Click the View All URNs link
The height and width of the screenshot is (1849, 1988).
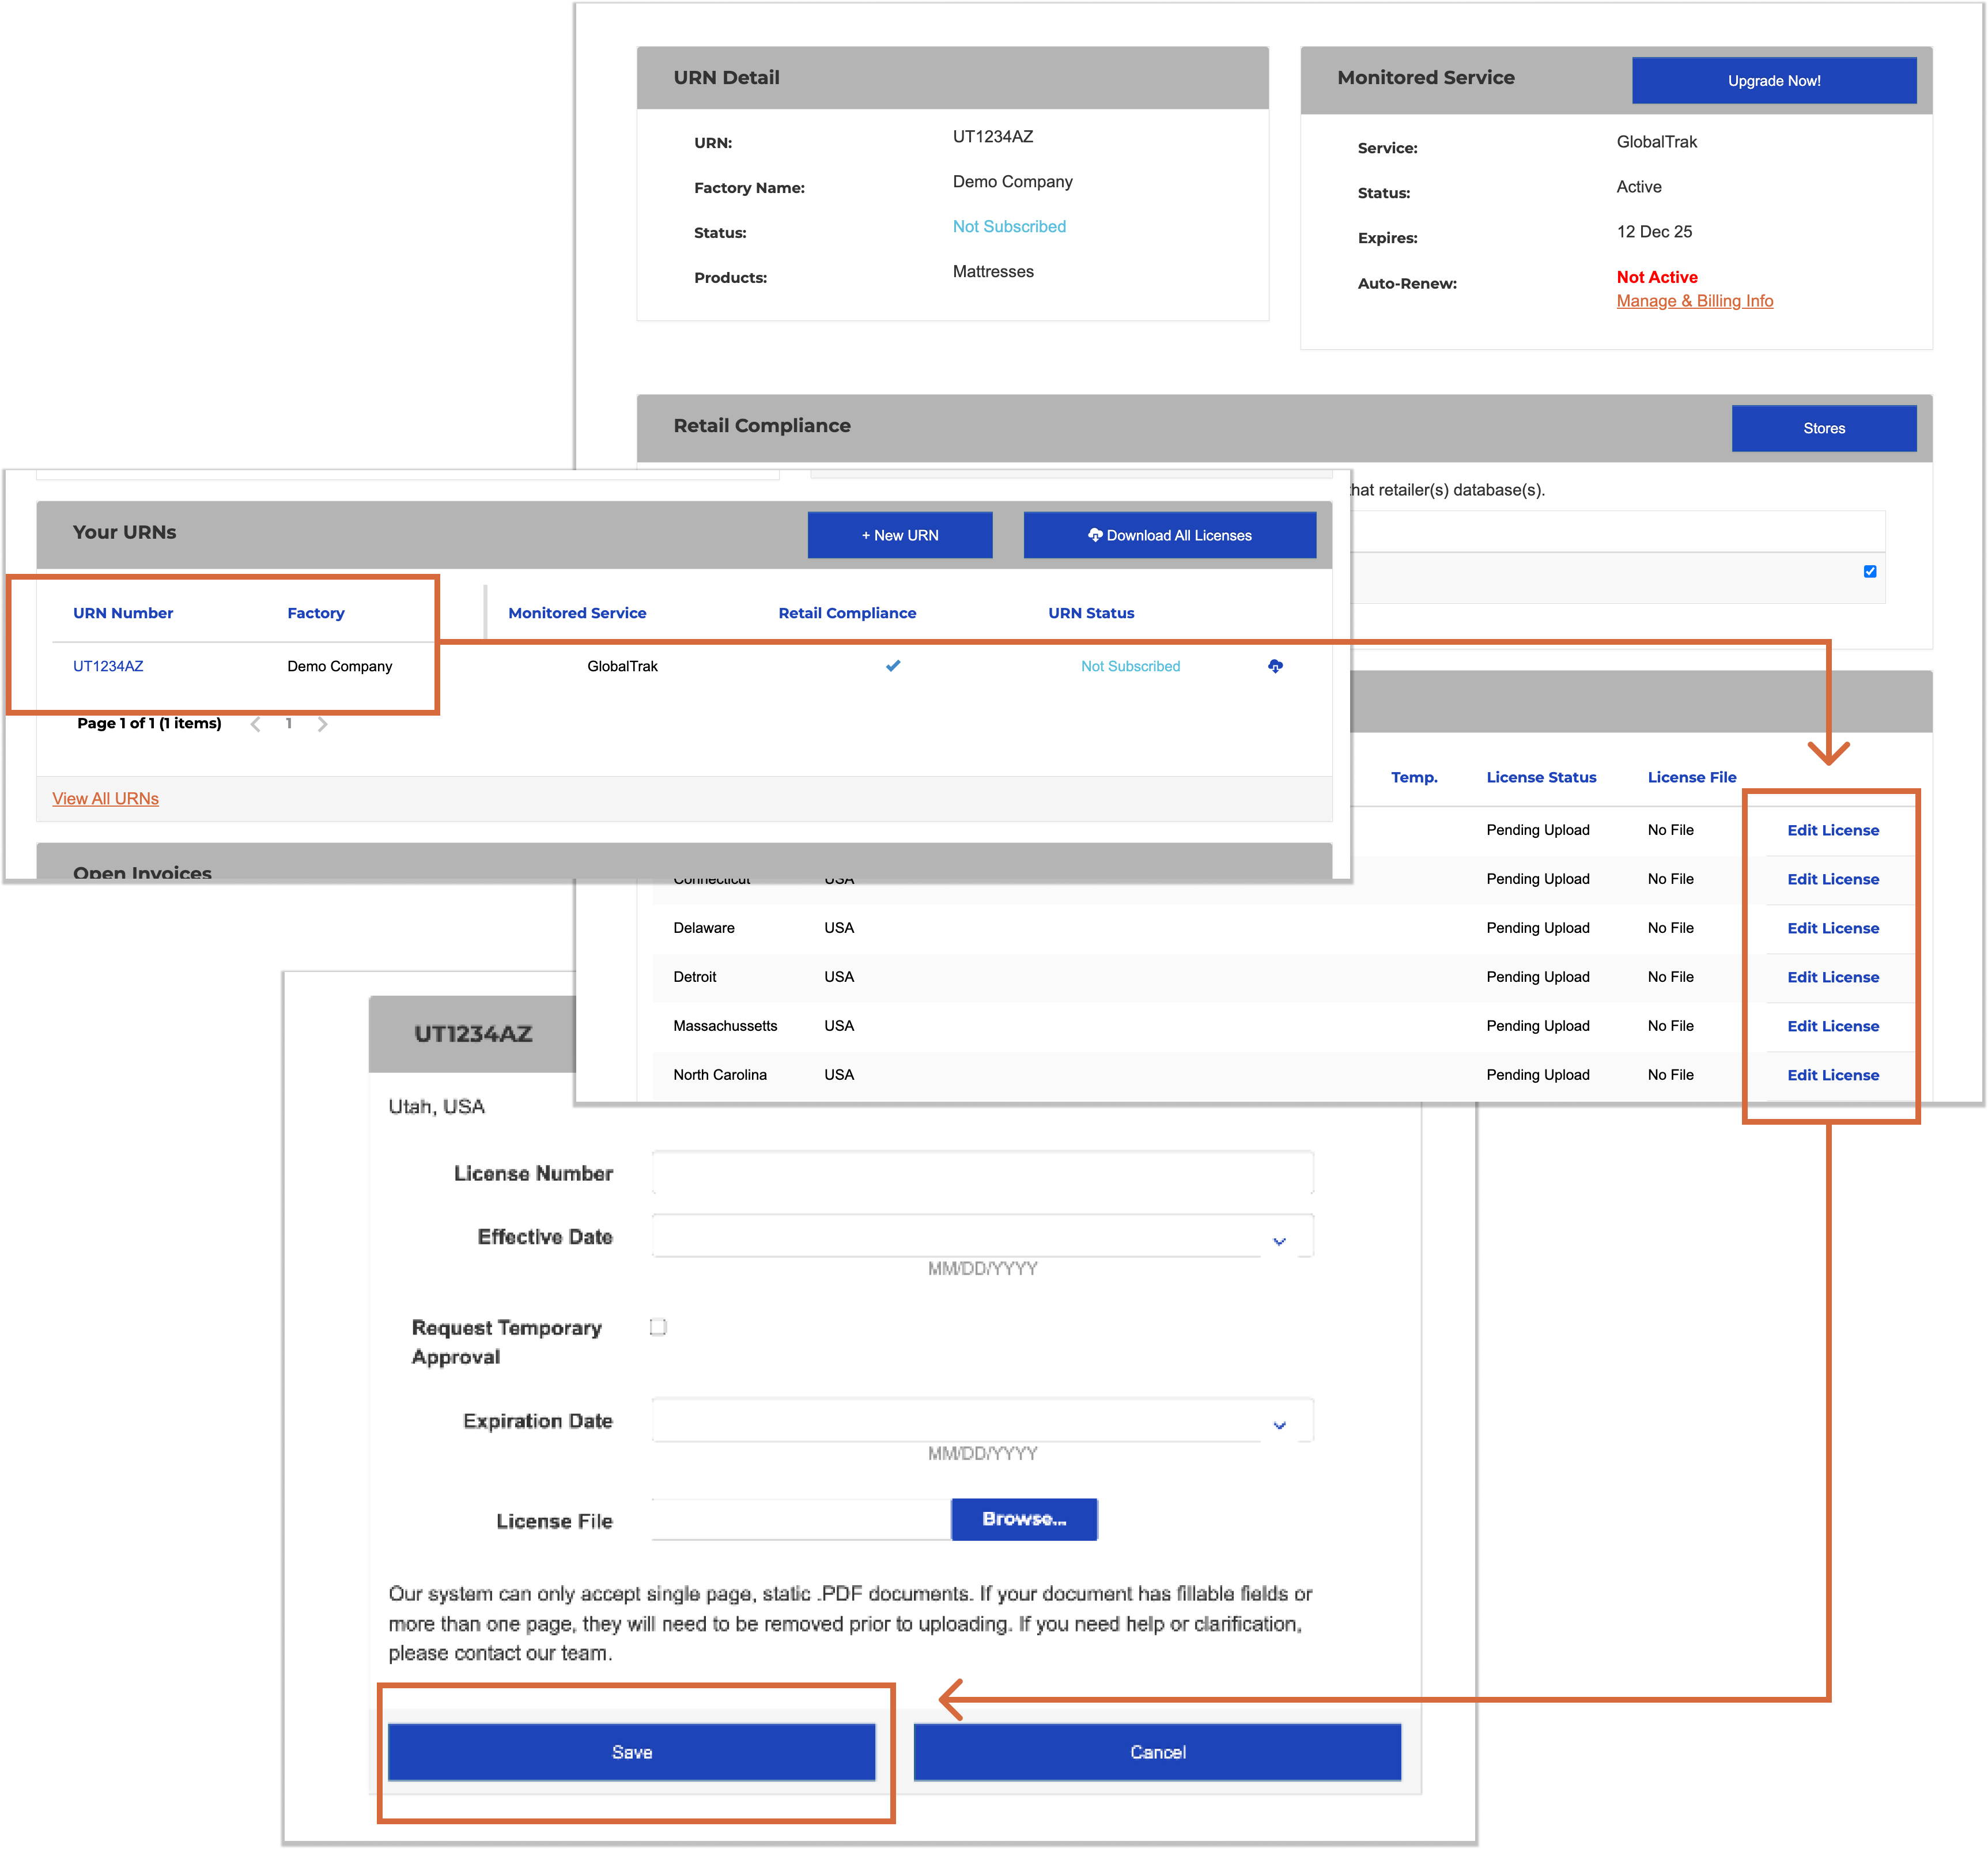pos(105,798)
